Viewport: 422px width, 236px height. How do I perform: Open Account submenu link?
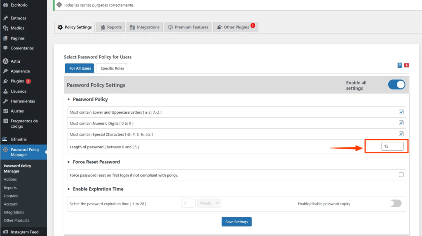(11, 204)
